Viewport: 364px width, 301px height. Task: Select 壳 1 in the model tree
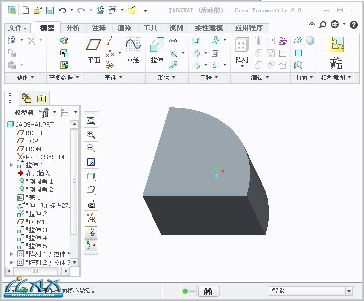[35, 198]
